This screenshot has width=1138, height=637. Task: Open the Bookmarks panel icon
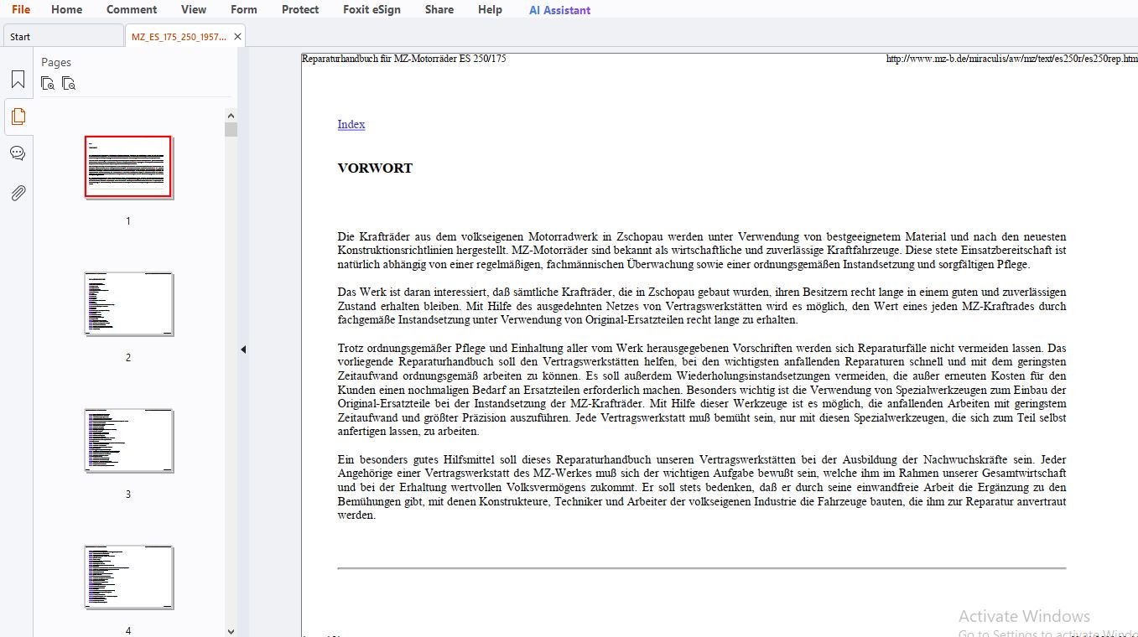point(18,80)
